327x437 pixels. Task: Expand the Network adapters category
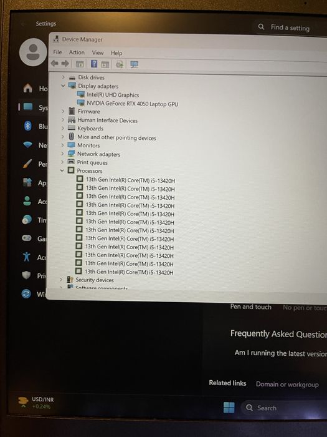(x=62, y=154)
